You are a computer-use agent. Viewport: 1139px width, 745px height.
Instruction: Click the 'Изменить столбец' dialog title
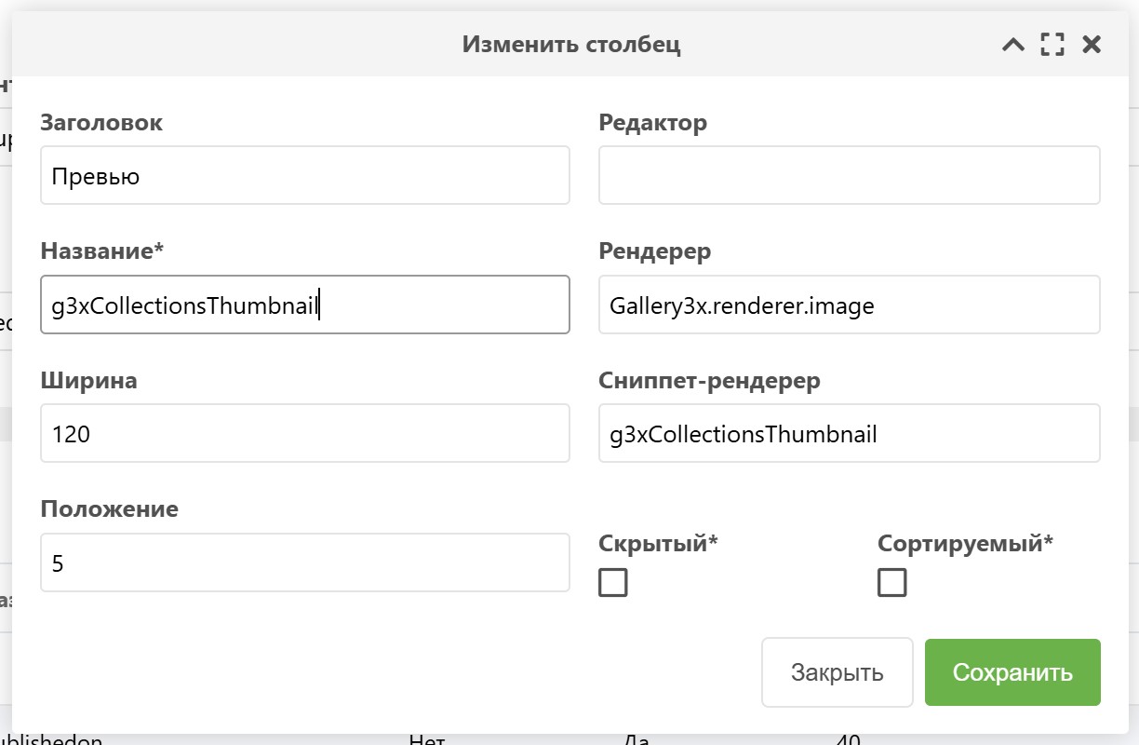pyautogui.click(x=571, y=45)
